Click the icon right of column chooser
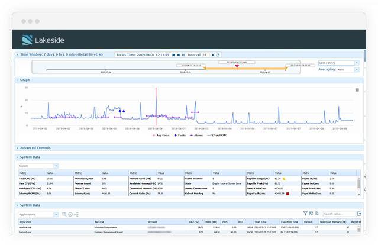The image size is (378, 245). [316, 214]
